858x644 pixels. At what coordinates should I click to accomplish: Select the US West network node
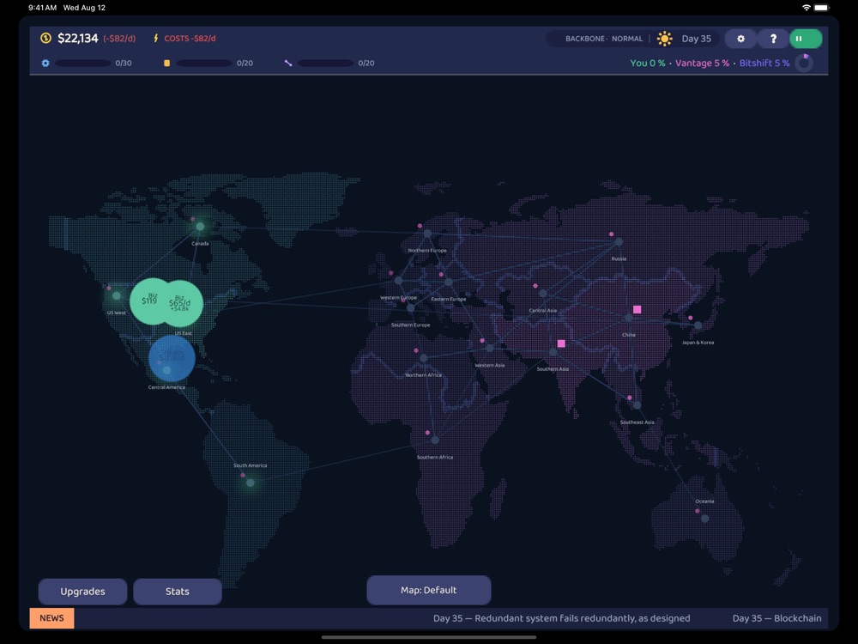[117, 295]
